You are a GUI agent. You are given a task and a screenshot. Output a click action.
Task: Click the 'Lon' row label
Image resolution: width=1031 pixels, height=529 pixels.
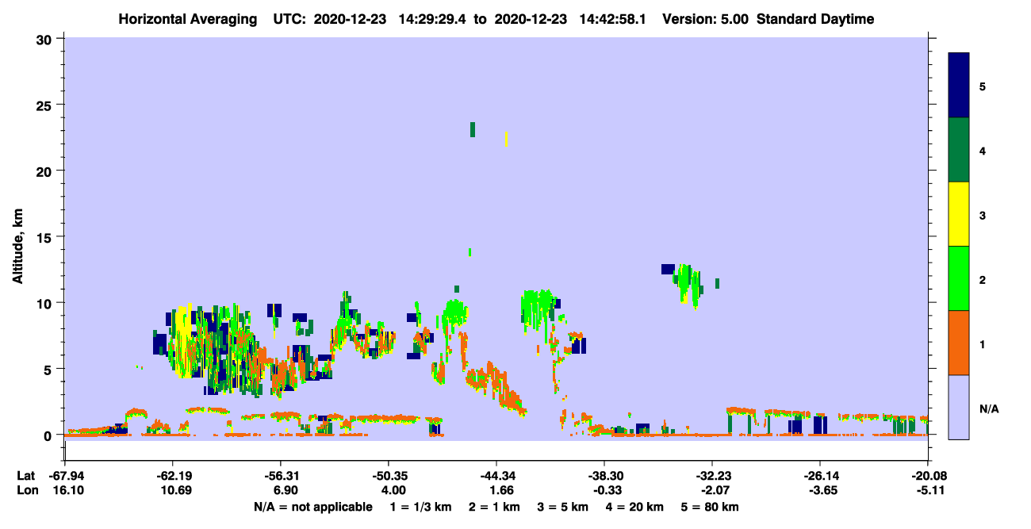pyautogui.click(x=26, y=491)
